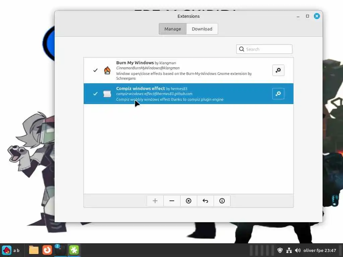Open the file manager from the taskbar

pos(34,250)
